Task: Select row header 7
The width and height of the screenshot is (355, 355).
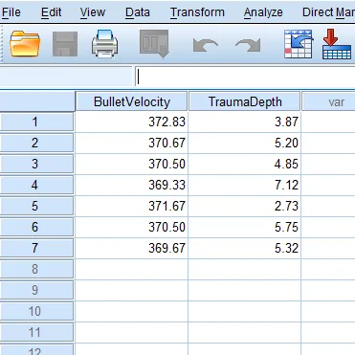Action: pos(36,248)
